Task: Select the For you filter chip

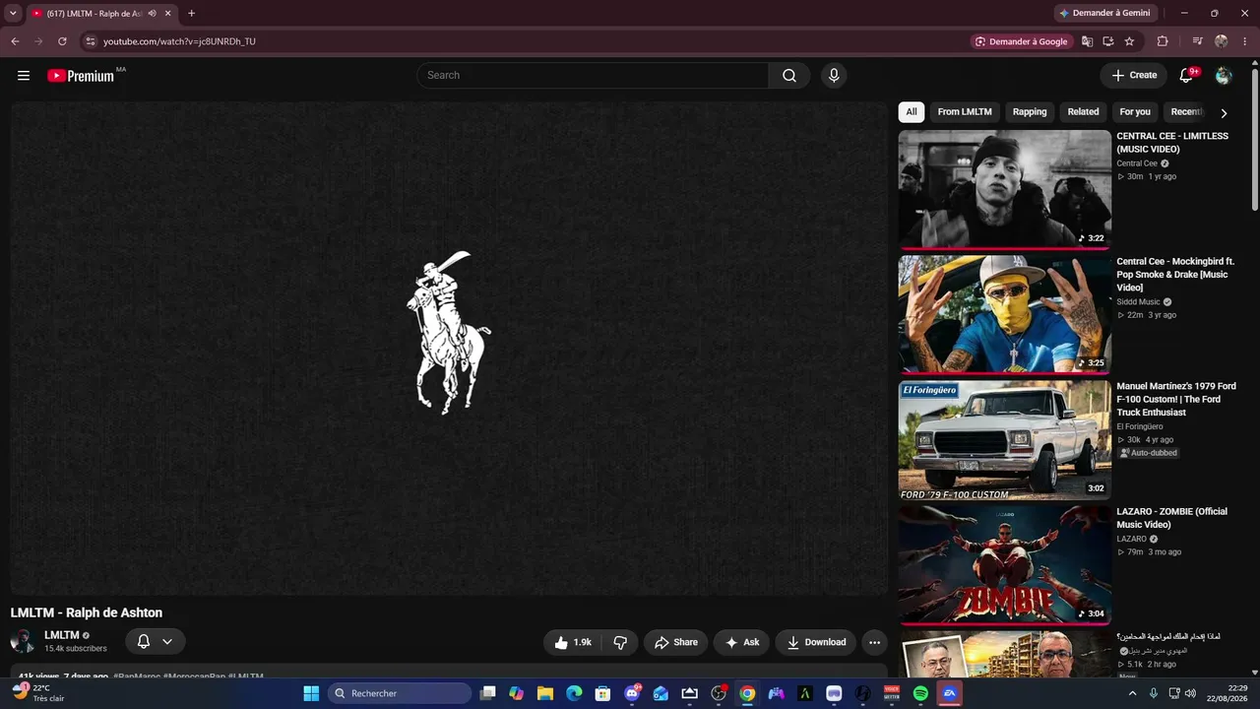Action: pos(1135,112)
